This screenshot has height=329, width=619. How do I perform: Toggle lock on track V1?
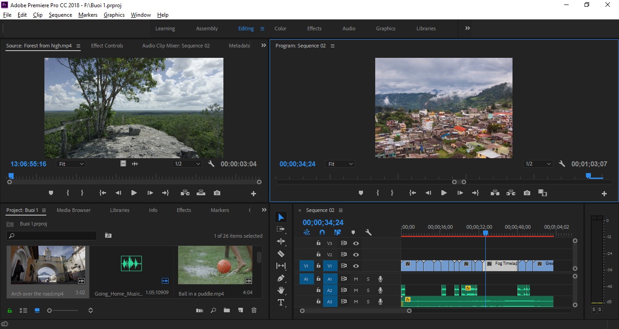[319, 266]
